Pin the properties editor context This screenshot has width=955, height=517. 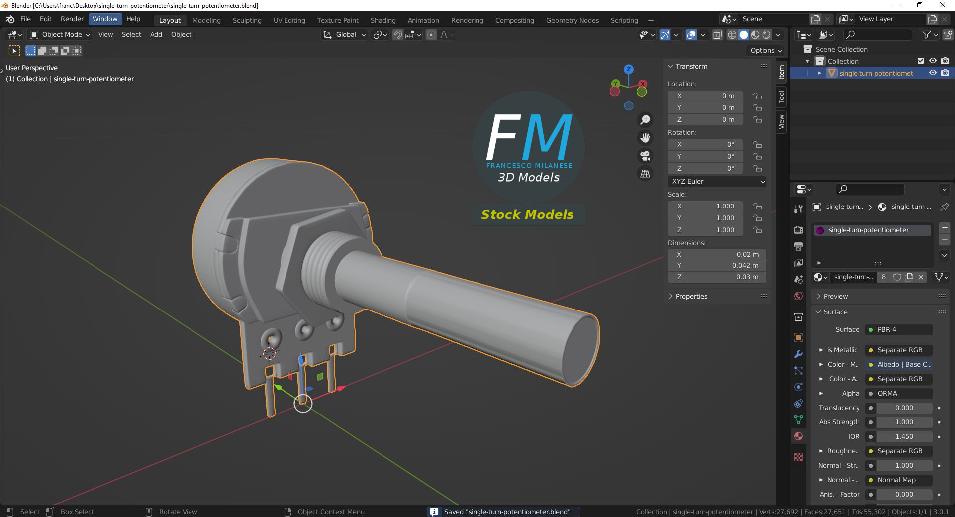tap(944, 207)
